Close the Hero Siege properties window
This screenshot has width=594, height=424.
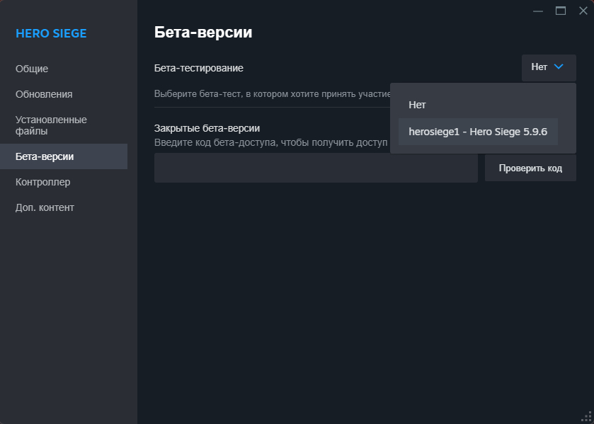583,11
